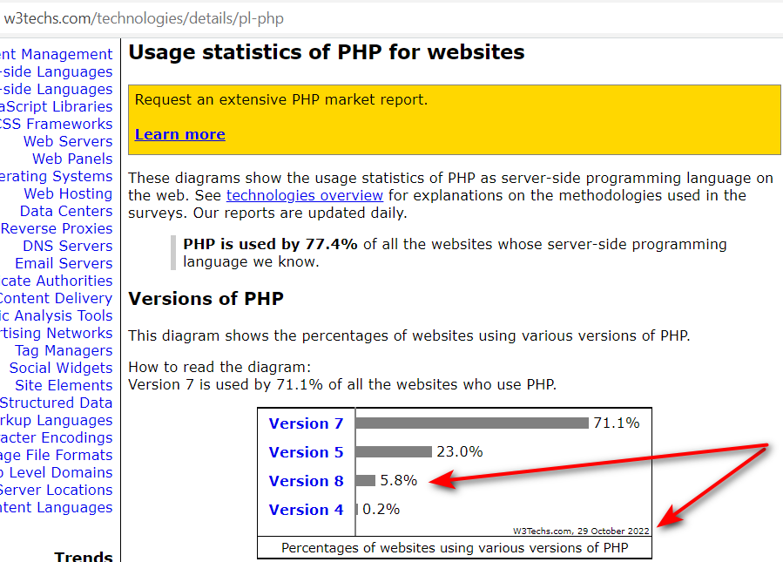This screenshot has height=562, width=783.
Task: Open Image File Formats sidebar link
Action: pyautogui.click(x=57, y=455)
